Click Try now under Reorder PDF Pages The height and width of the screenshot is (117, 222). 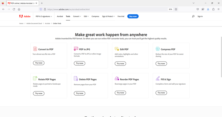tap(120, 93)
